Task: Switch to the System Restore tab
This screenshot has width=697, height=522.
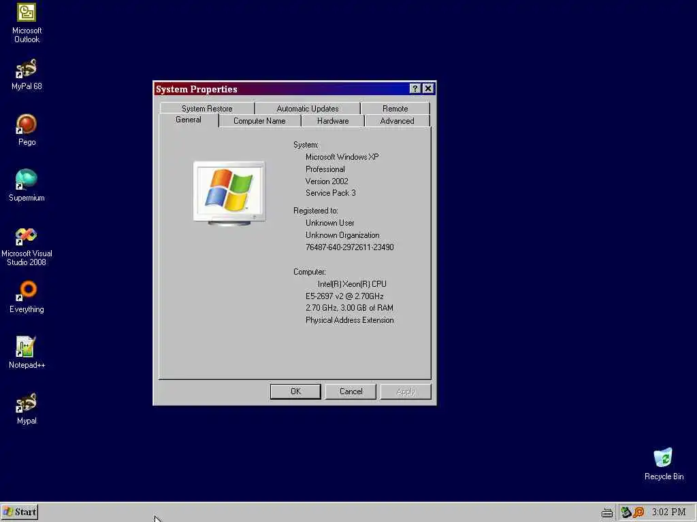Action: (207, 109)
